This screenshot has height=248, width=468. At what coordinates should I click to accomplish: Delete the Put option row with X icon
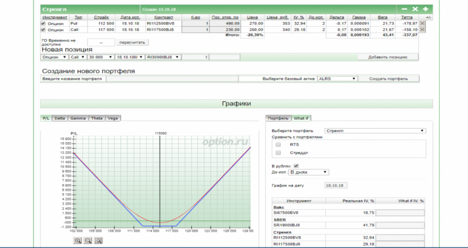(424, 23)
